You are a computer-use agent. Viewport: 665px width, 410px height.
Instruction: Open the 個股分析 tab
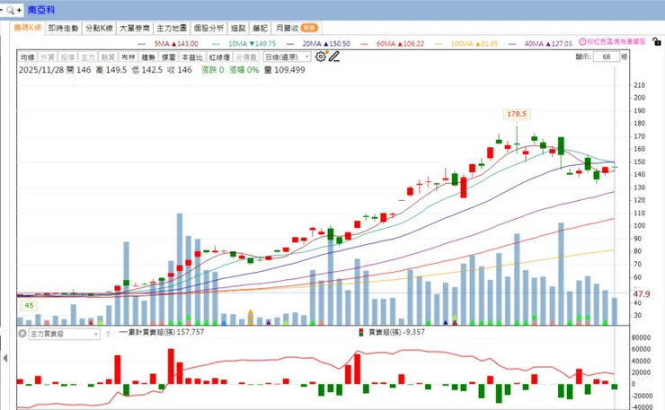[x=208, y=28]
